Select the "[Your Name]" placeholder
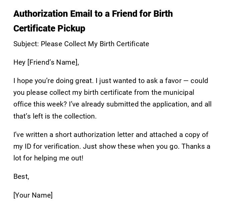Viewport: 234px width, 216px height. [33, 195]
